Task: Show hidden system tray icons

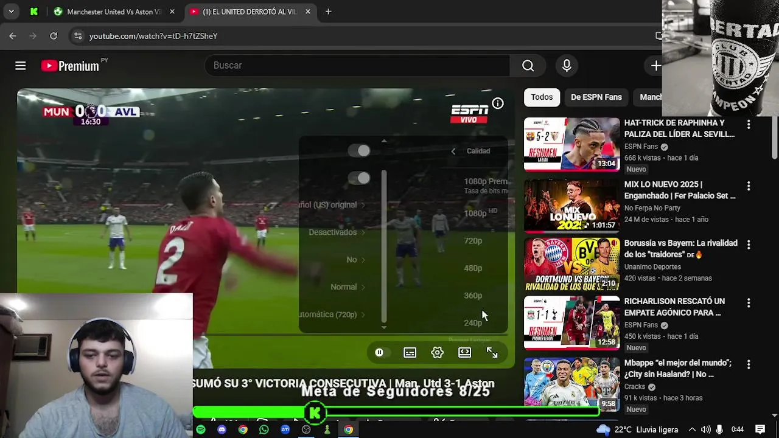Action: pyautogui.click(x=692, y=429)
